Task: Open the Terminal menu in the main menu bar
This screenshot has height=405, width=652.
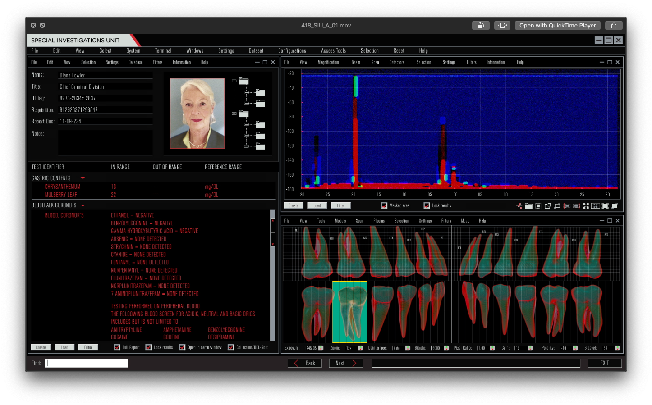Action: [163, 51]
